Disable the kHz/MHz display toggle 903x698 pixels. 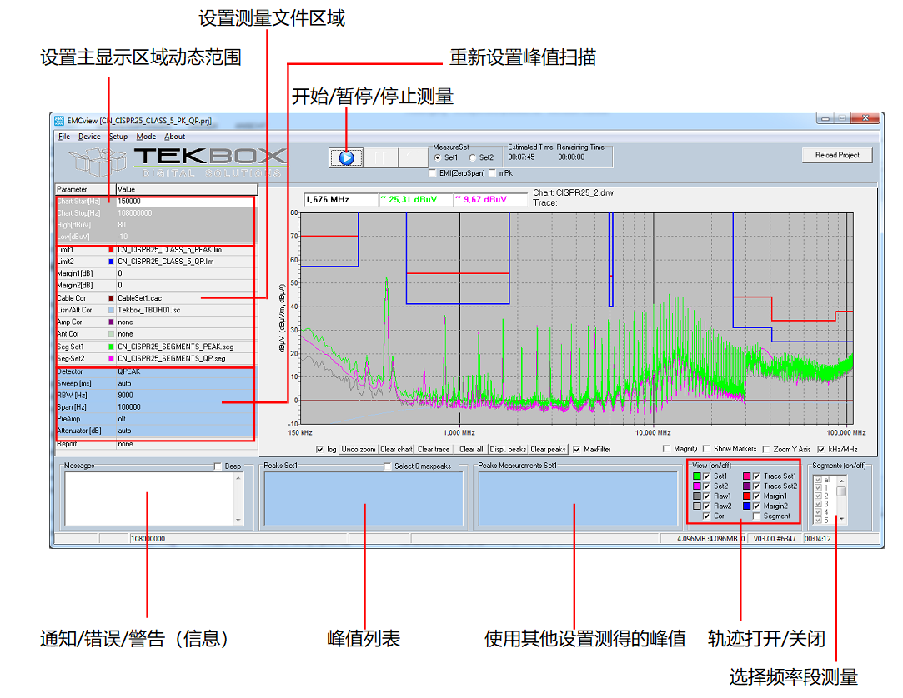(820, 448)
